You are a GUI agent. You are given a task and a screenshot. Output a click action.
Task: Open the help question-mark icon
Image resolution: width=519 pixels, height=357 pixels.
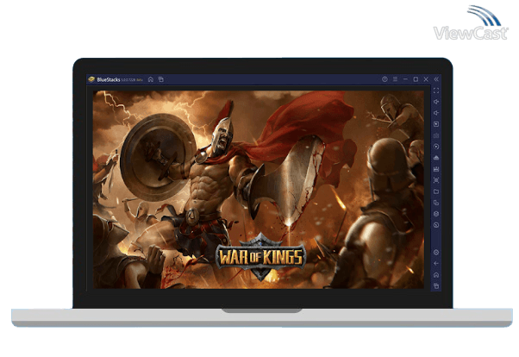(385, 79)
